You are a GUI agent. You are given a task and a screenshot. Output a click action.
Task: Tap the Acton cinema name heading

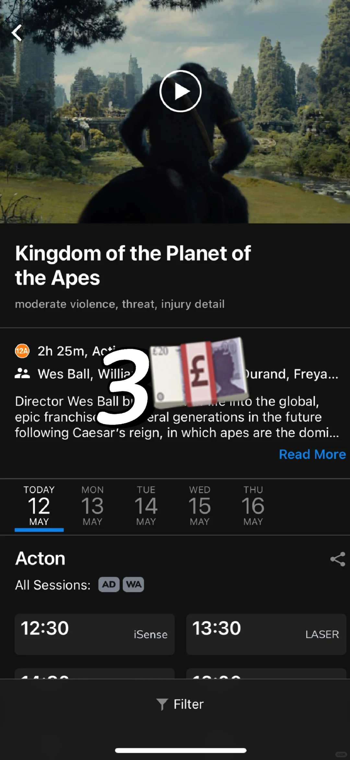[x=41, y=558]
